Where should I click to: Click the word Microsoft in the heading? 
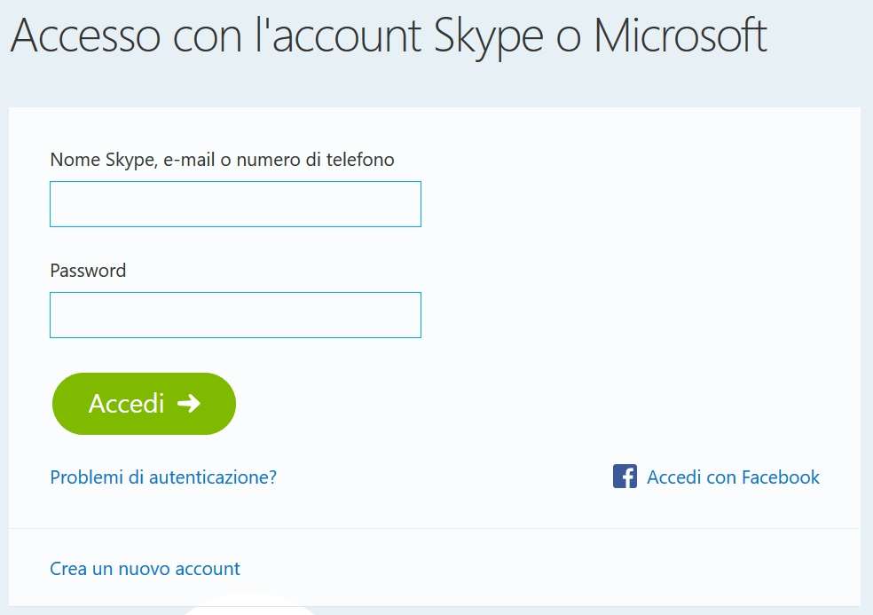click(680, 35)
